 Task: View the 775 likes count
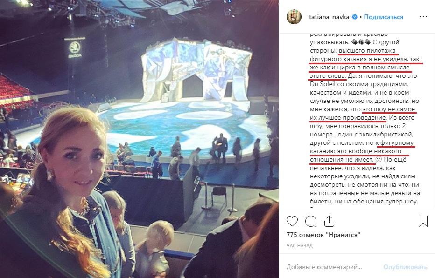323,235
